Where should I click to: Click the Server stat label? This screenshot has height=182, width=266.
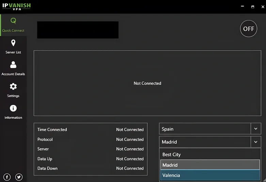point(43,149)
